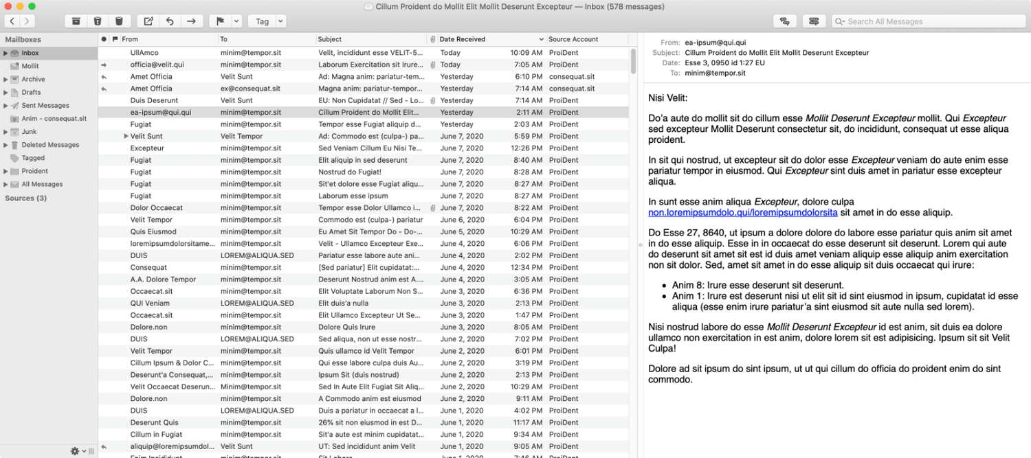The height and width of the screenshot is (458, 1031).
Task: Expand the Velit Sunt message thread
Action: (126, 136)
